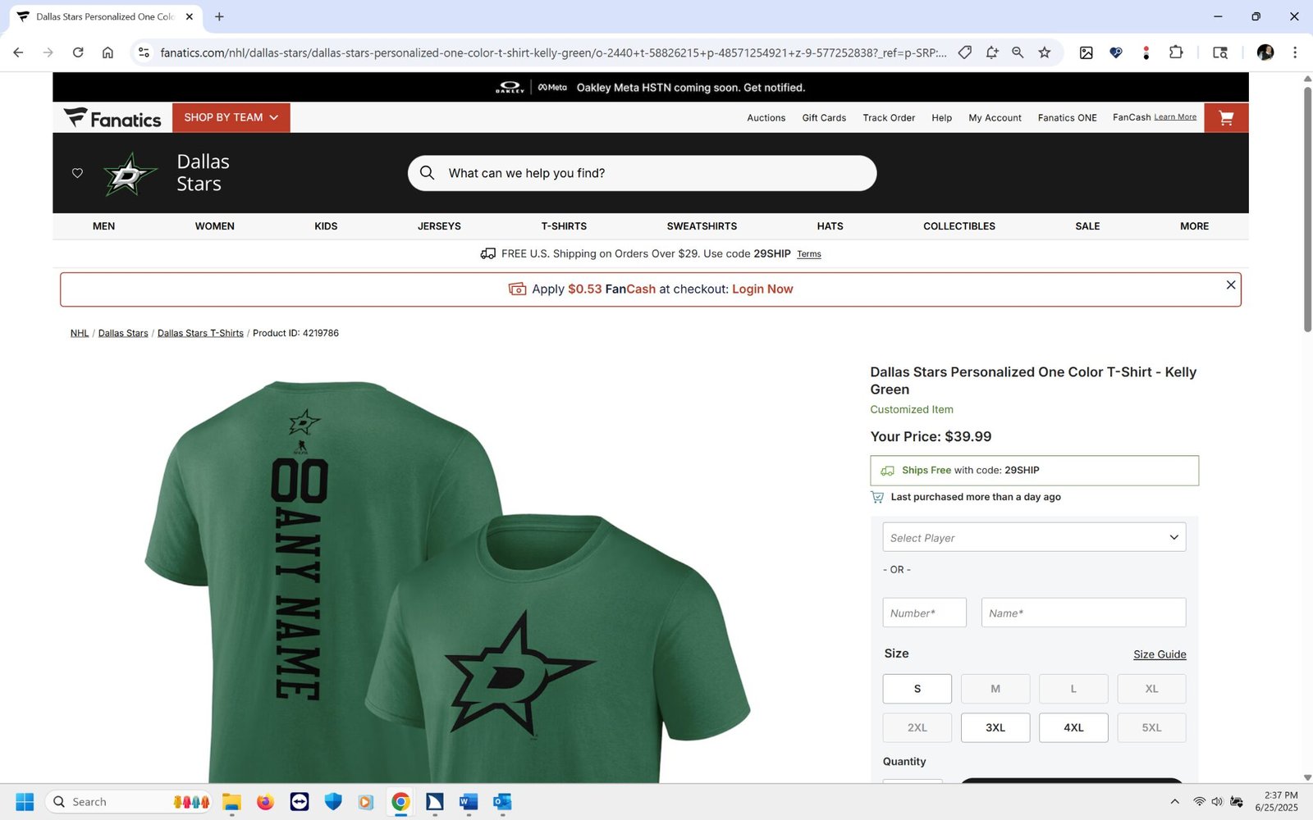Navigate back in browser
1313x820 pixels.
18,52
